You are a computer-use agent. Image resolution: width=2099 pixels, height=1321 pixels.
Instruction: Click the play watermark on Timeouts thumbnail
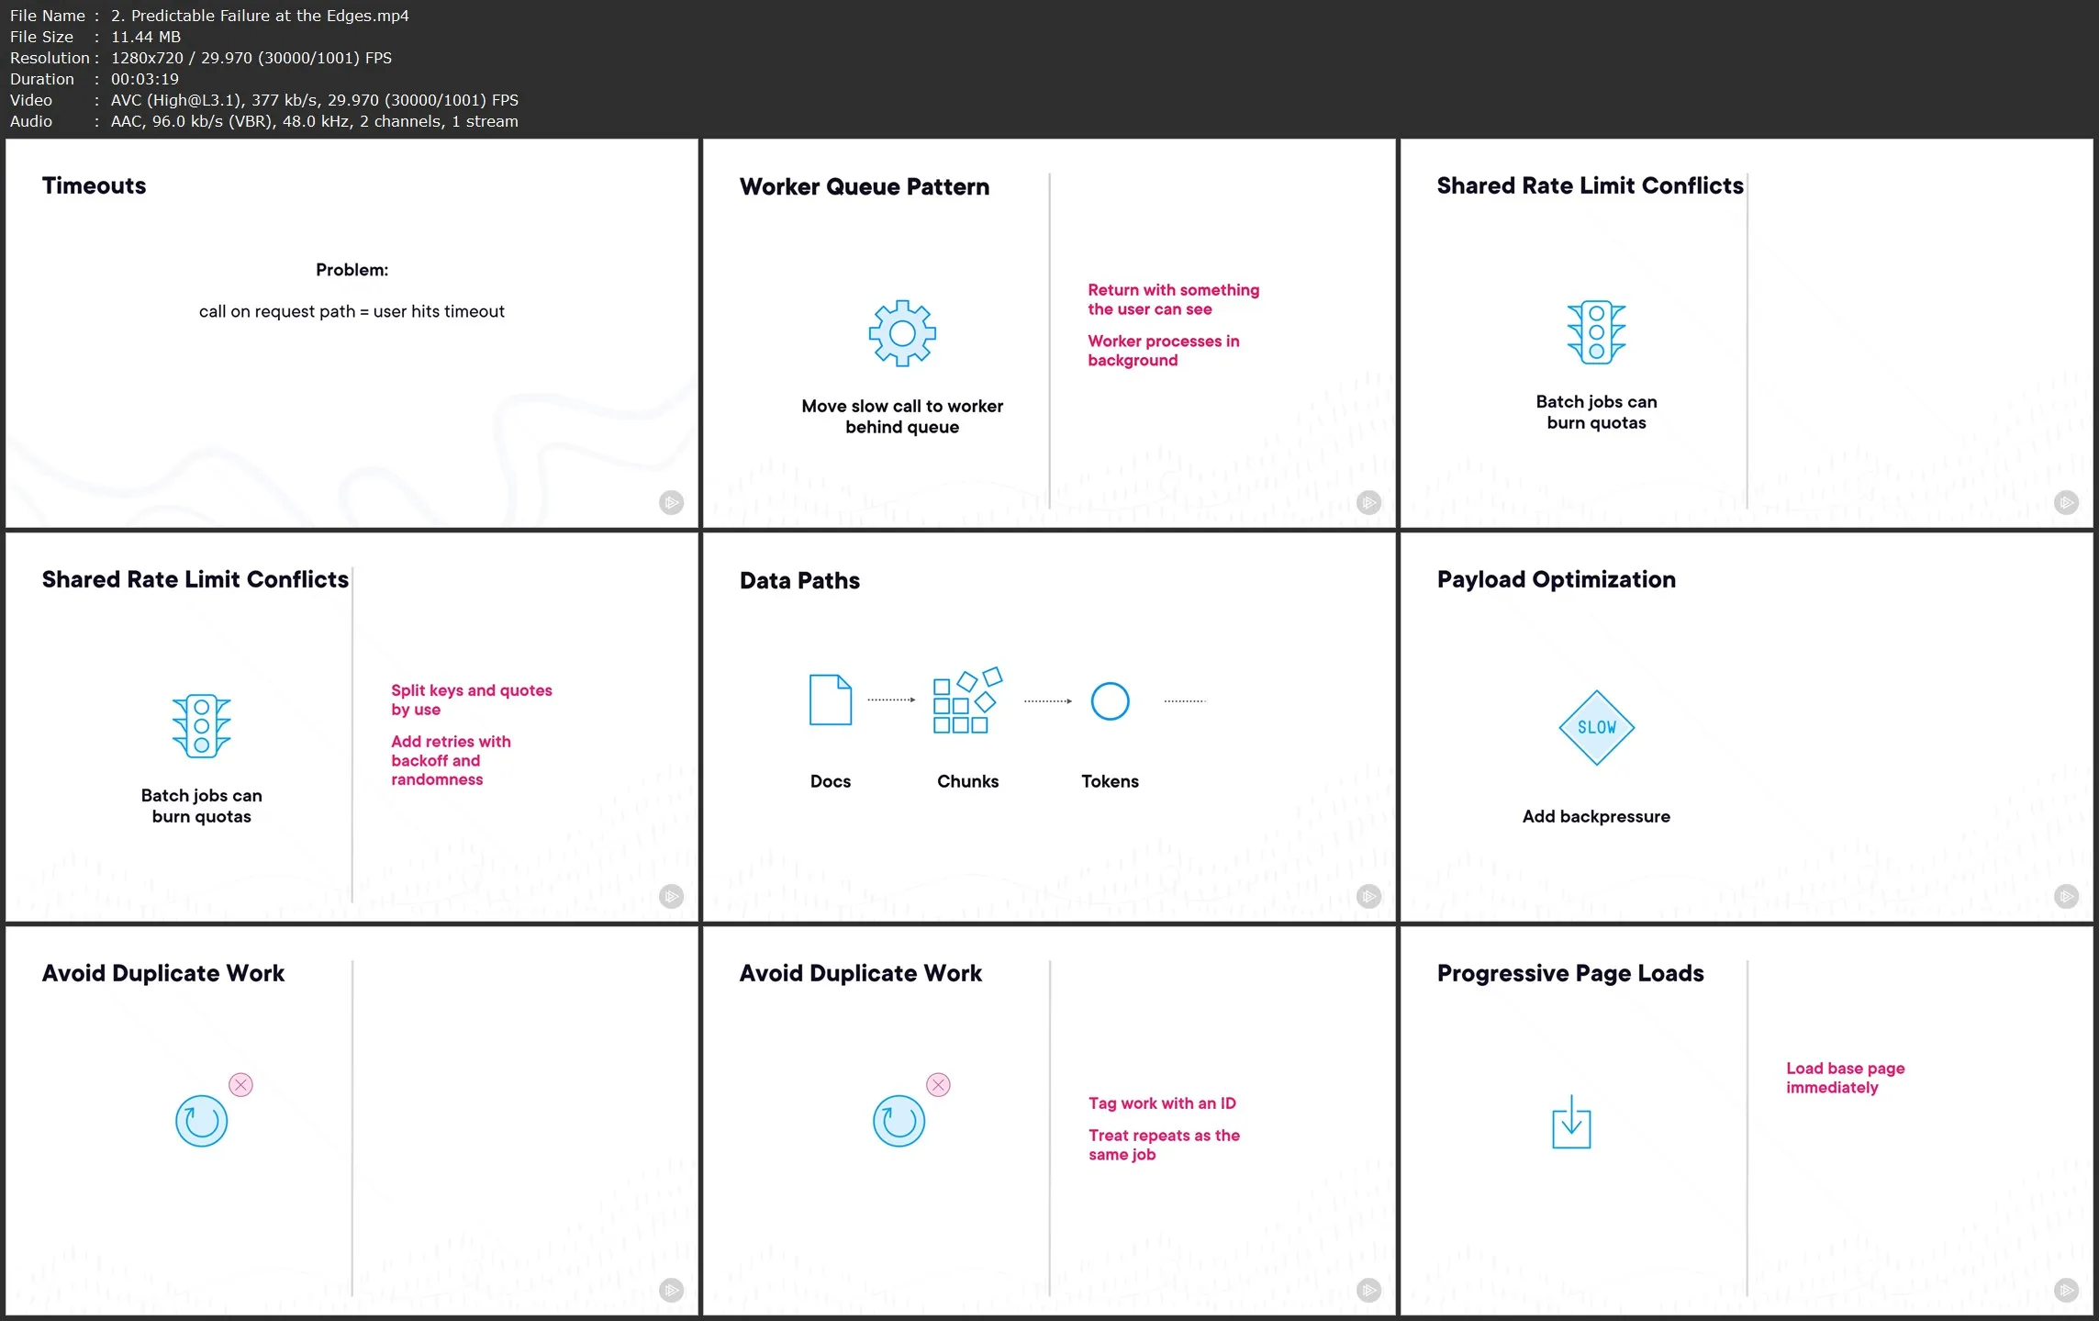click(671, 502)
